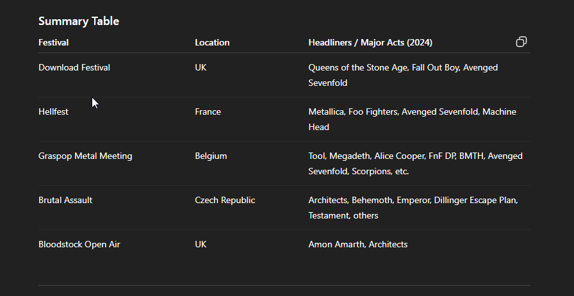The width and height of the screenshot is (574, 296).
Task: Select the Summary Table heading
Action: [x=79, y=21]
